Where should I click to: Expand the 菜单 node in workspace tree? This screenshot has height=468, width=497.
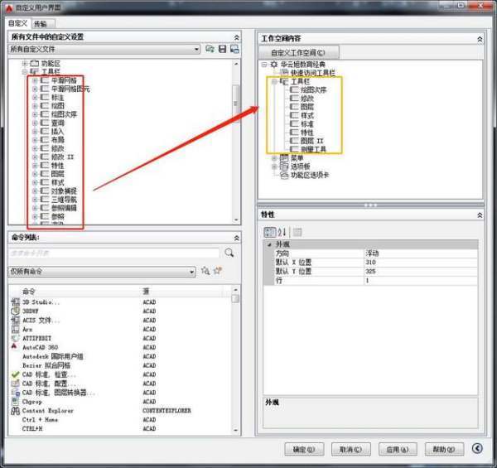click(274, 158)
